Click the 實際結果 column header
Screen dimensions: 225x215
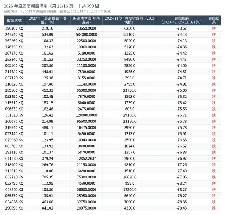tap(214, 20)
